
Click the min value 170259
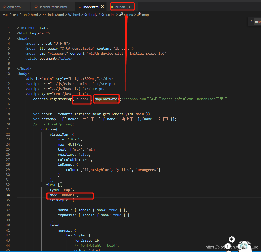[x=74, y=139]
